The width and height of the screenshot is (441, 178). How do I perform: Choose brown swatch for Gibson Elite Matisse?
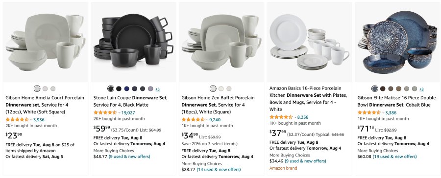point(383,89)
